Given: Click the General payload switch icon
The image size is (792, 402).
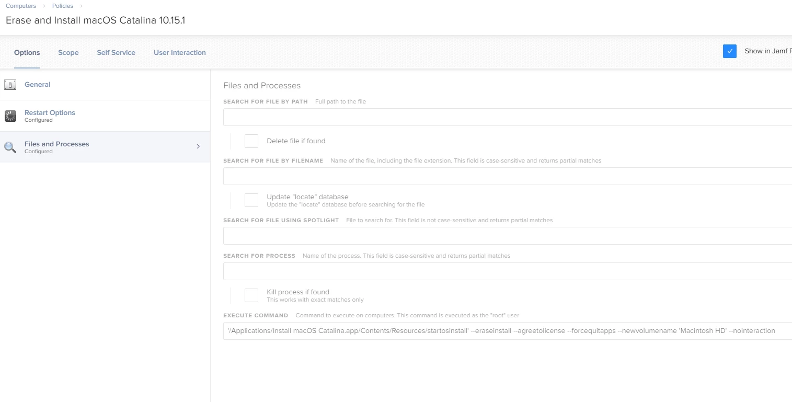Looking at the screenshot, I should [10, 85].
